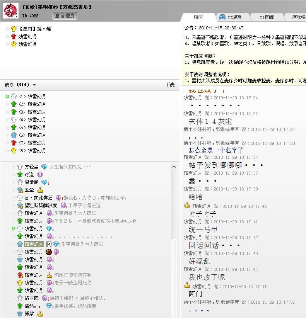Click the queue <8> yellow shirt icon
Screen dimensions: 306x318
click(x=14, y=151)
